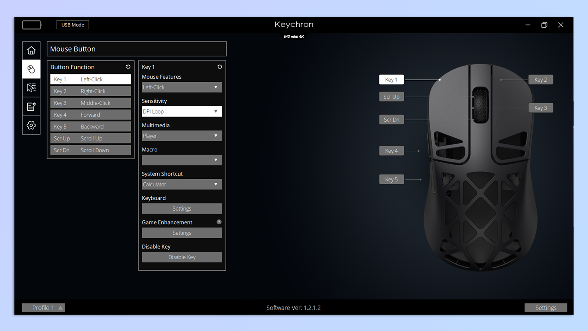Open the System Shortcut Calculator dropdown
This screenshot has height=331, width=588.
coord(181,184)
